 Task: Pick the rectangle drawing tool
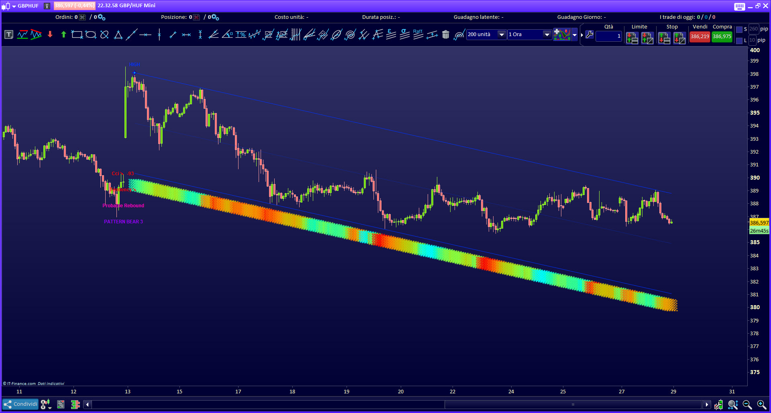pos(77,35)
